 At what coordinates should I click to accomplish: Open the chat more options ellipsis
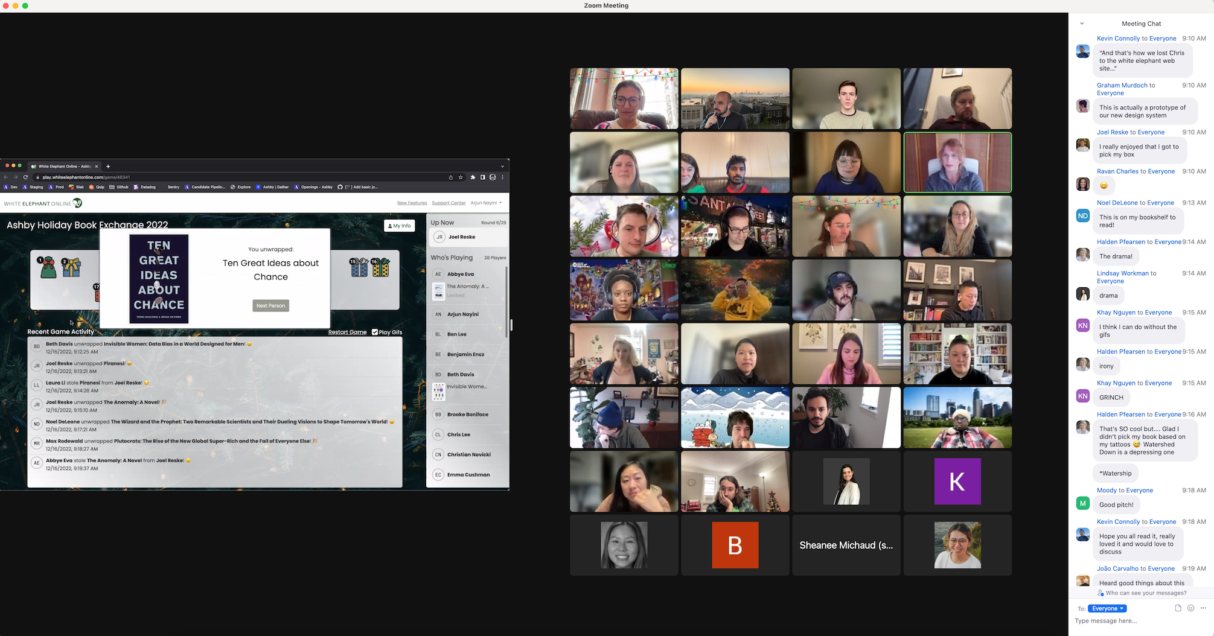(x=1203, y=608)
